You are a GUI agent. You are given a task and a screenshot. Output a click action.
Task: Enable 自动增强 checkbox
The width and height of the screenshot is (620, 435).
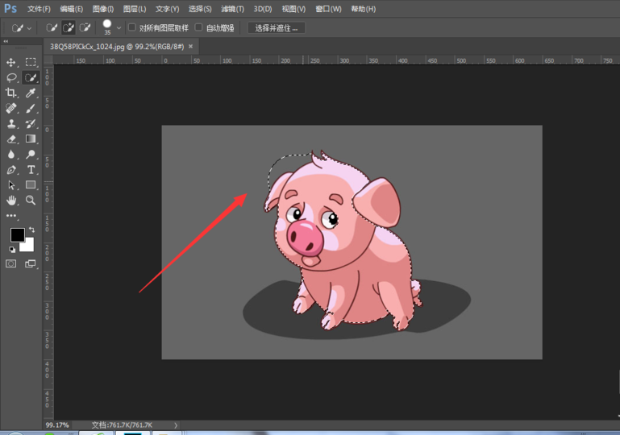(x=199, y=27)
